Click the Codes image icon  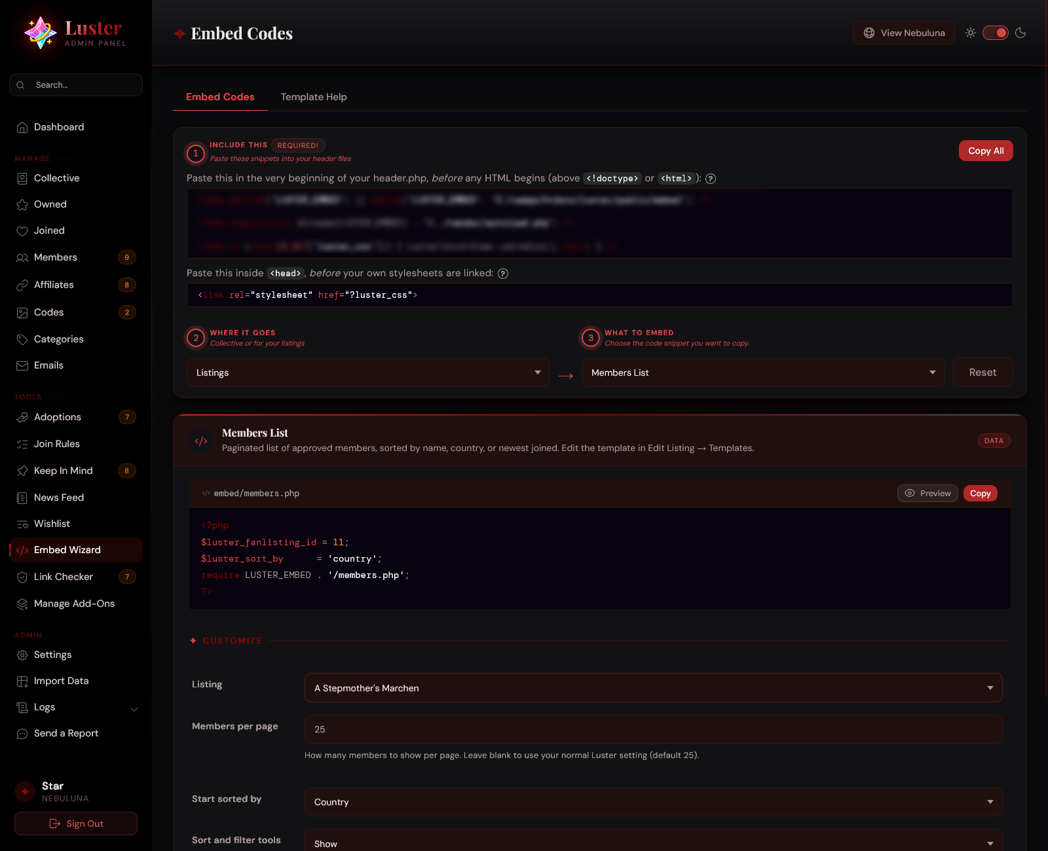point(22,312)
